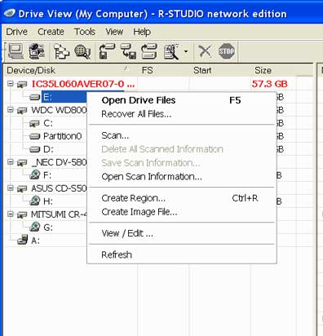The height and width of the screenshot is (336, 323).
Task: Collapse the ASUS CD-S50 device node
Action: [11, 188]
